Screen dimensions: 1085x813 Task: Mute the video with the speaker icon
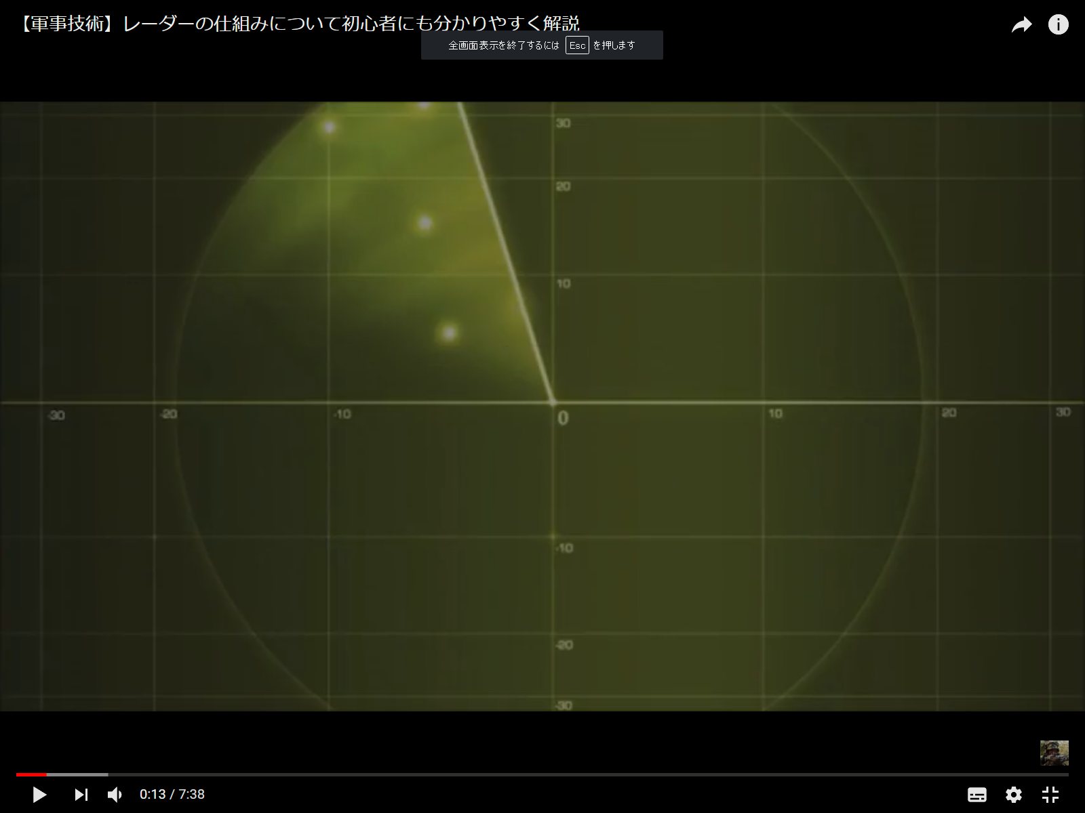[x=115, y=794]
